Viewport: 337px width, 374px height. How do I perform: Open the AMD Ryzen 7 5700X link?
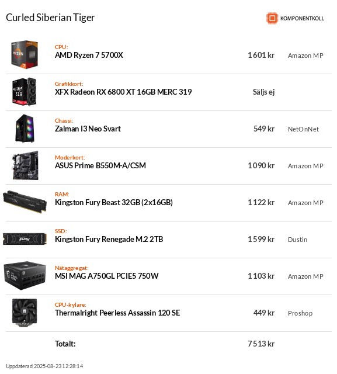[x=89, y=55]
